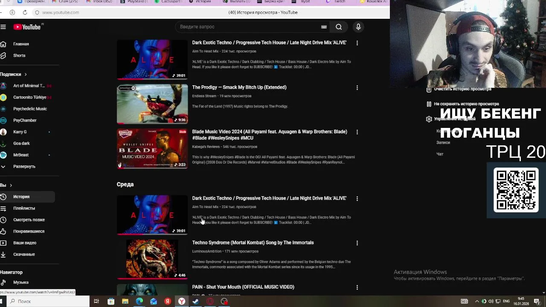Open the LuminousAmbition channel link
Screen dimensions: 546x307
point(207,251)
